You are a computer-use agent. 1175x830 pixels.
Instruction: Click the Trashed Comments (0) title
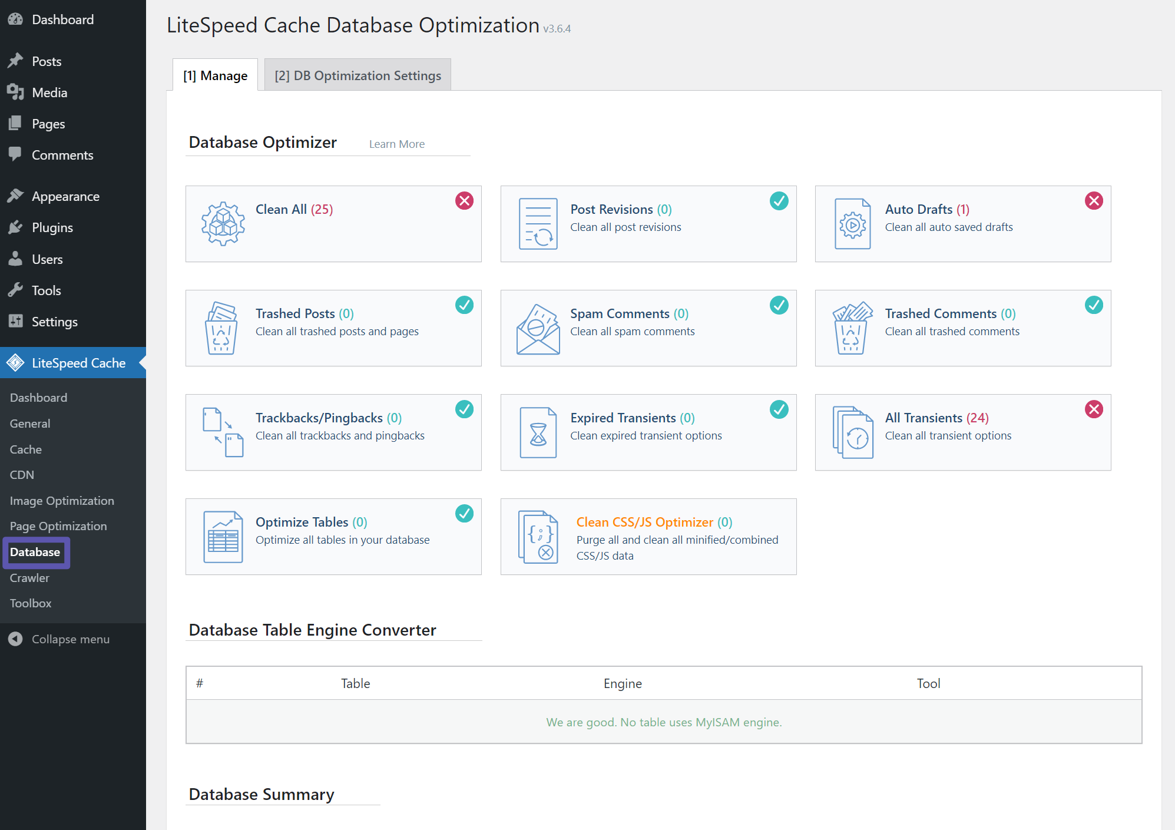950,313
